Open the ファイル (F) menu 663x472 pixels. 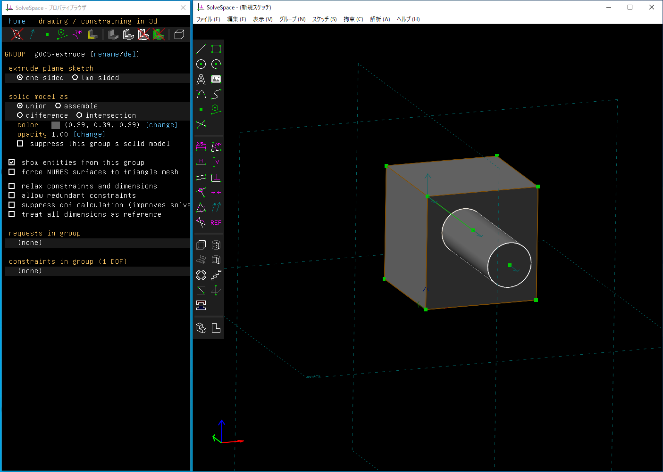pos(208,19)
